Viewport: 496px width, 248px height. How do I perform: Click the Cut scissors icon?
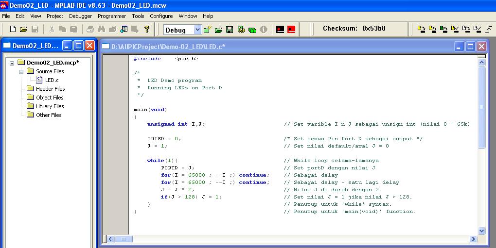52,29
